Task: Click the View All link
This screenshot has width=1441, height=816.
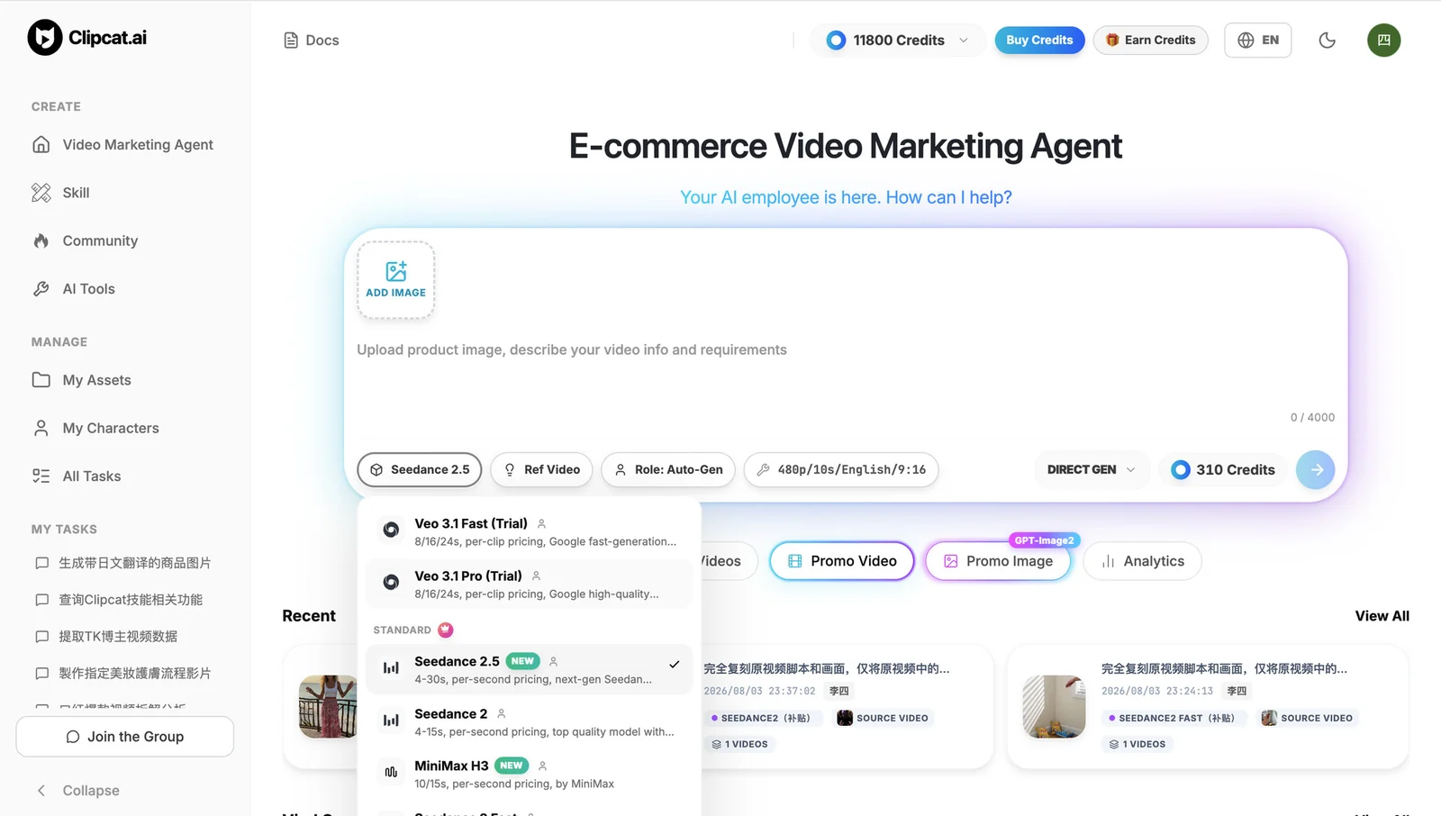Action: point(1382,616)
